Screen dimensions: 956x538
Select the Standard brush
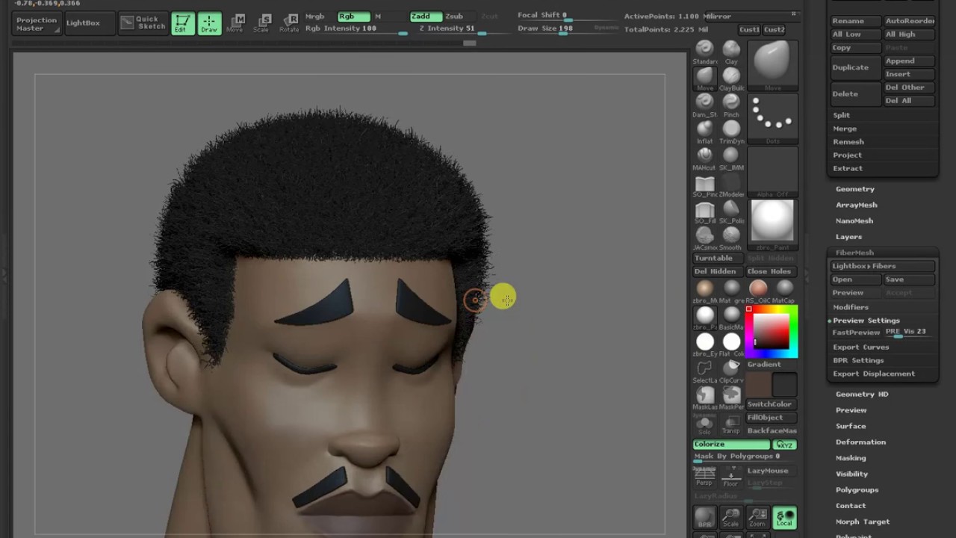click(704, 51)
